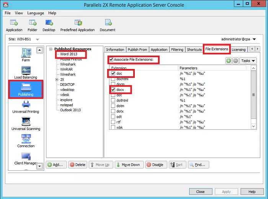Click the Move Down button
Screen dimensions: 268x199
[129, 164]
